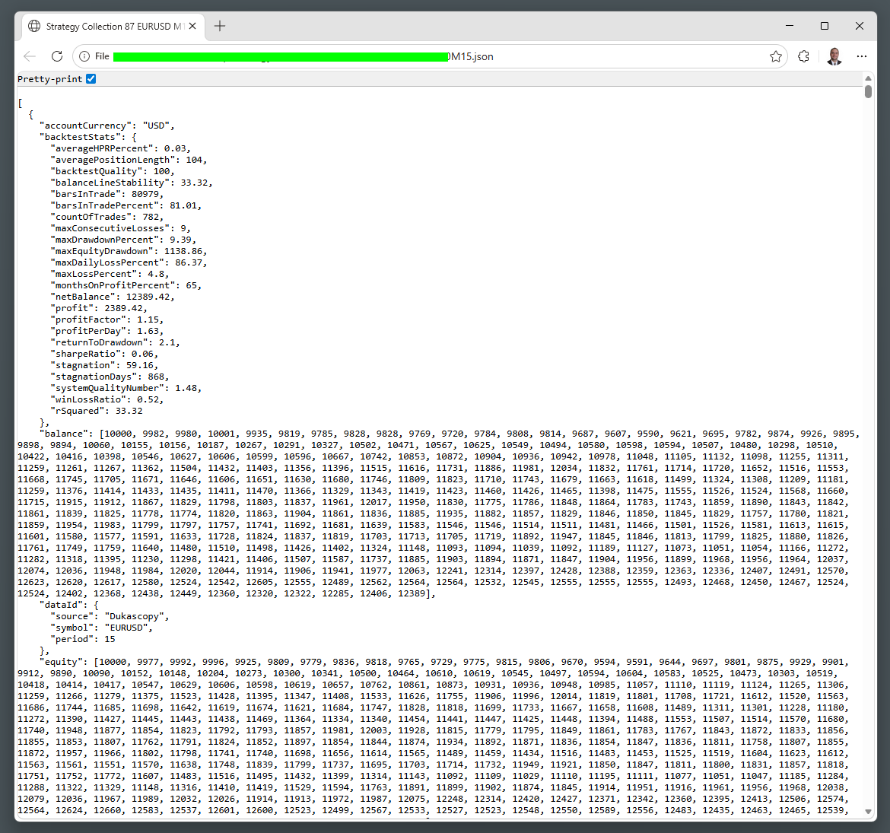This screenshot has width=890, height=833.
Task: View site information via the File info icon
Action: point(84,56)
